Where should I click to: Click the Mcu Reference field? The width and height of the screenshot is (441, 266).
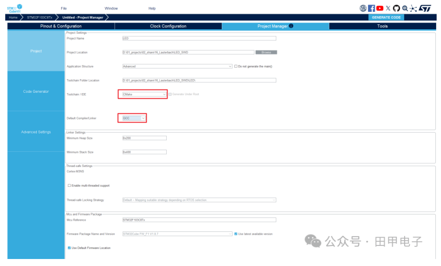pos(199,220)
